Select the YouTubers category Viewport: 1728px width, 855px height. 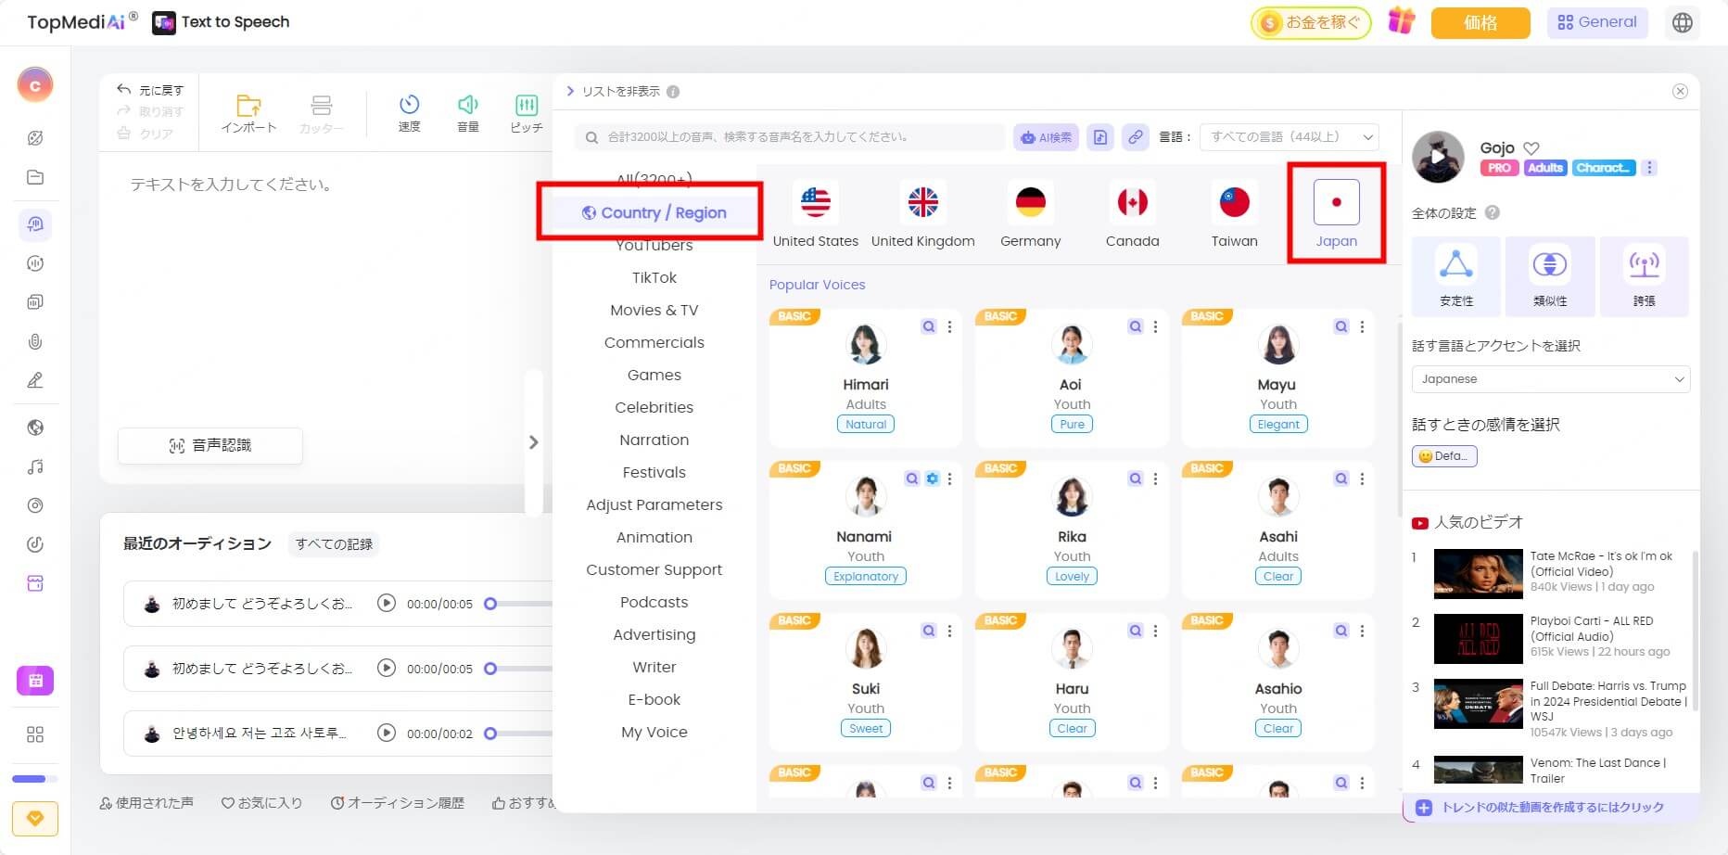click(654, 245)
